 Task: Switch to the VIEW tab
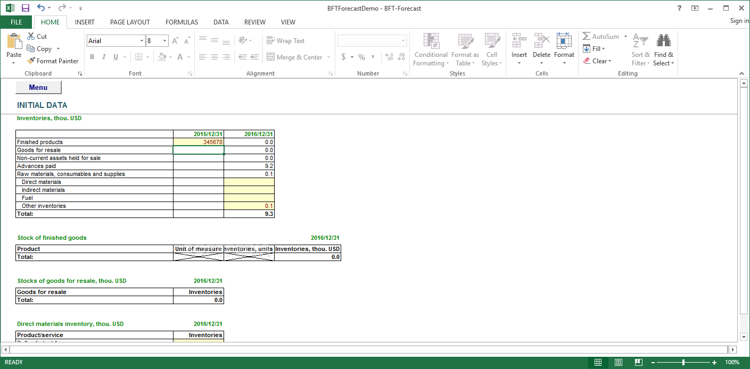288,22
